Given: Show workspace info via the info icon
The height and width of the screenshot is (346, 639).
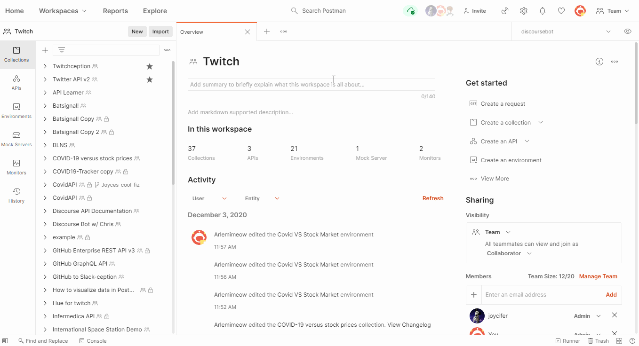Looking at the screenshot, I should (599, 62).
